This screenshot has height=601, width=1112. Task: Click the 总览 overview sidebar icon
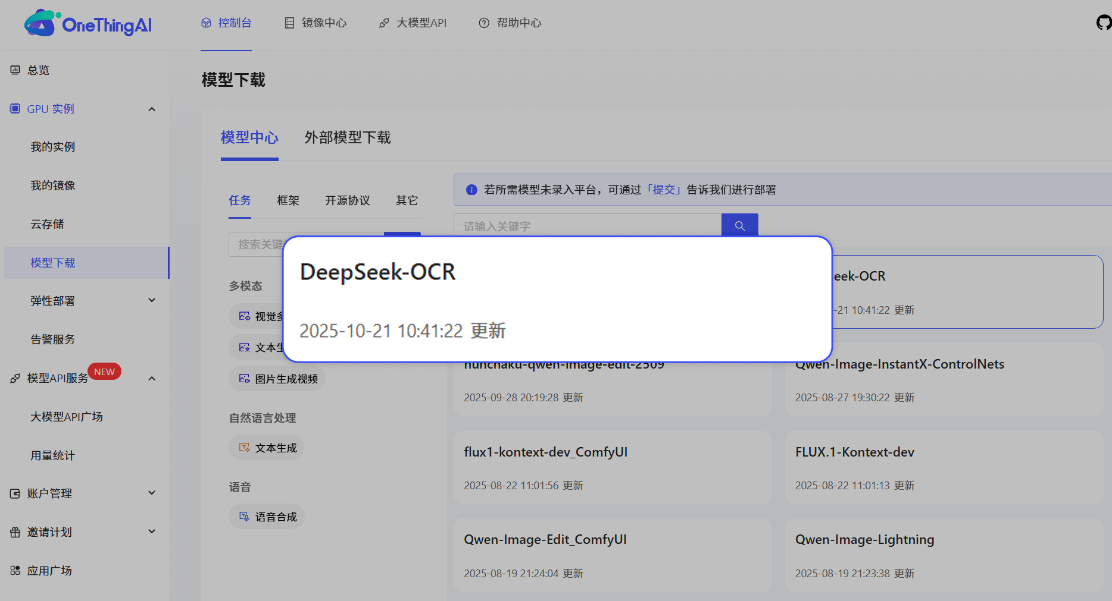15,70
